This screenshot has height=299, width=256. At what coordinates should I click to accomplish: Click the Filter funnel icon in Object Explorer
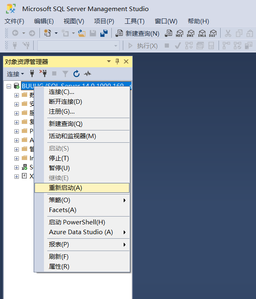[x=65, y=73]
